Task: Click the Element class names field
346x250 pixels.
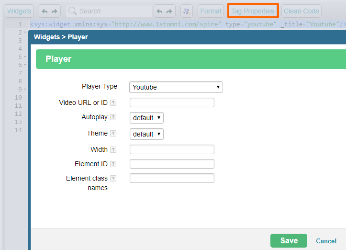Action: (x=172, y=178)
